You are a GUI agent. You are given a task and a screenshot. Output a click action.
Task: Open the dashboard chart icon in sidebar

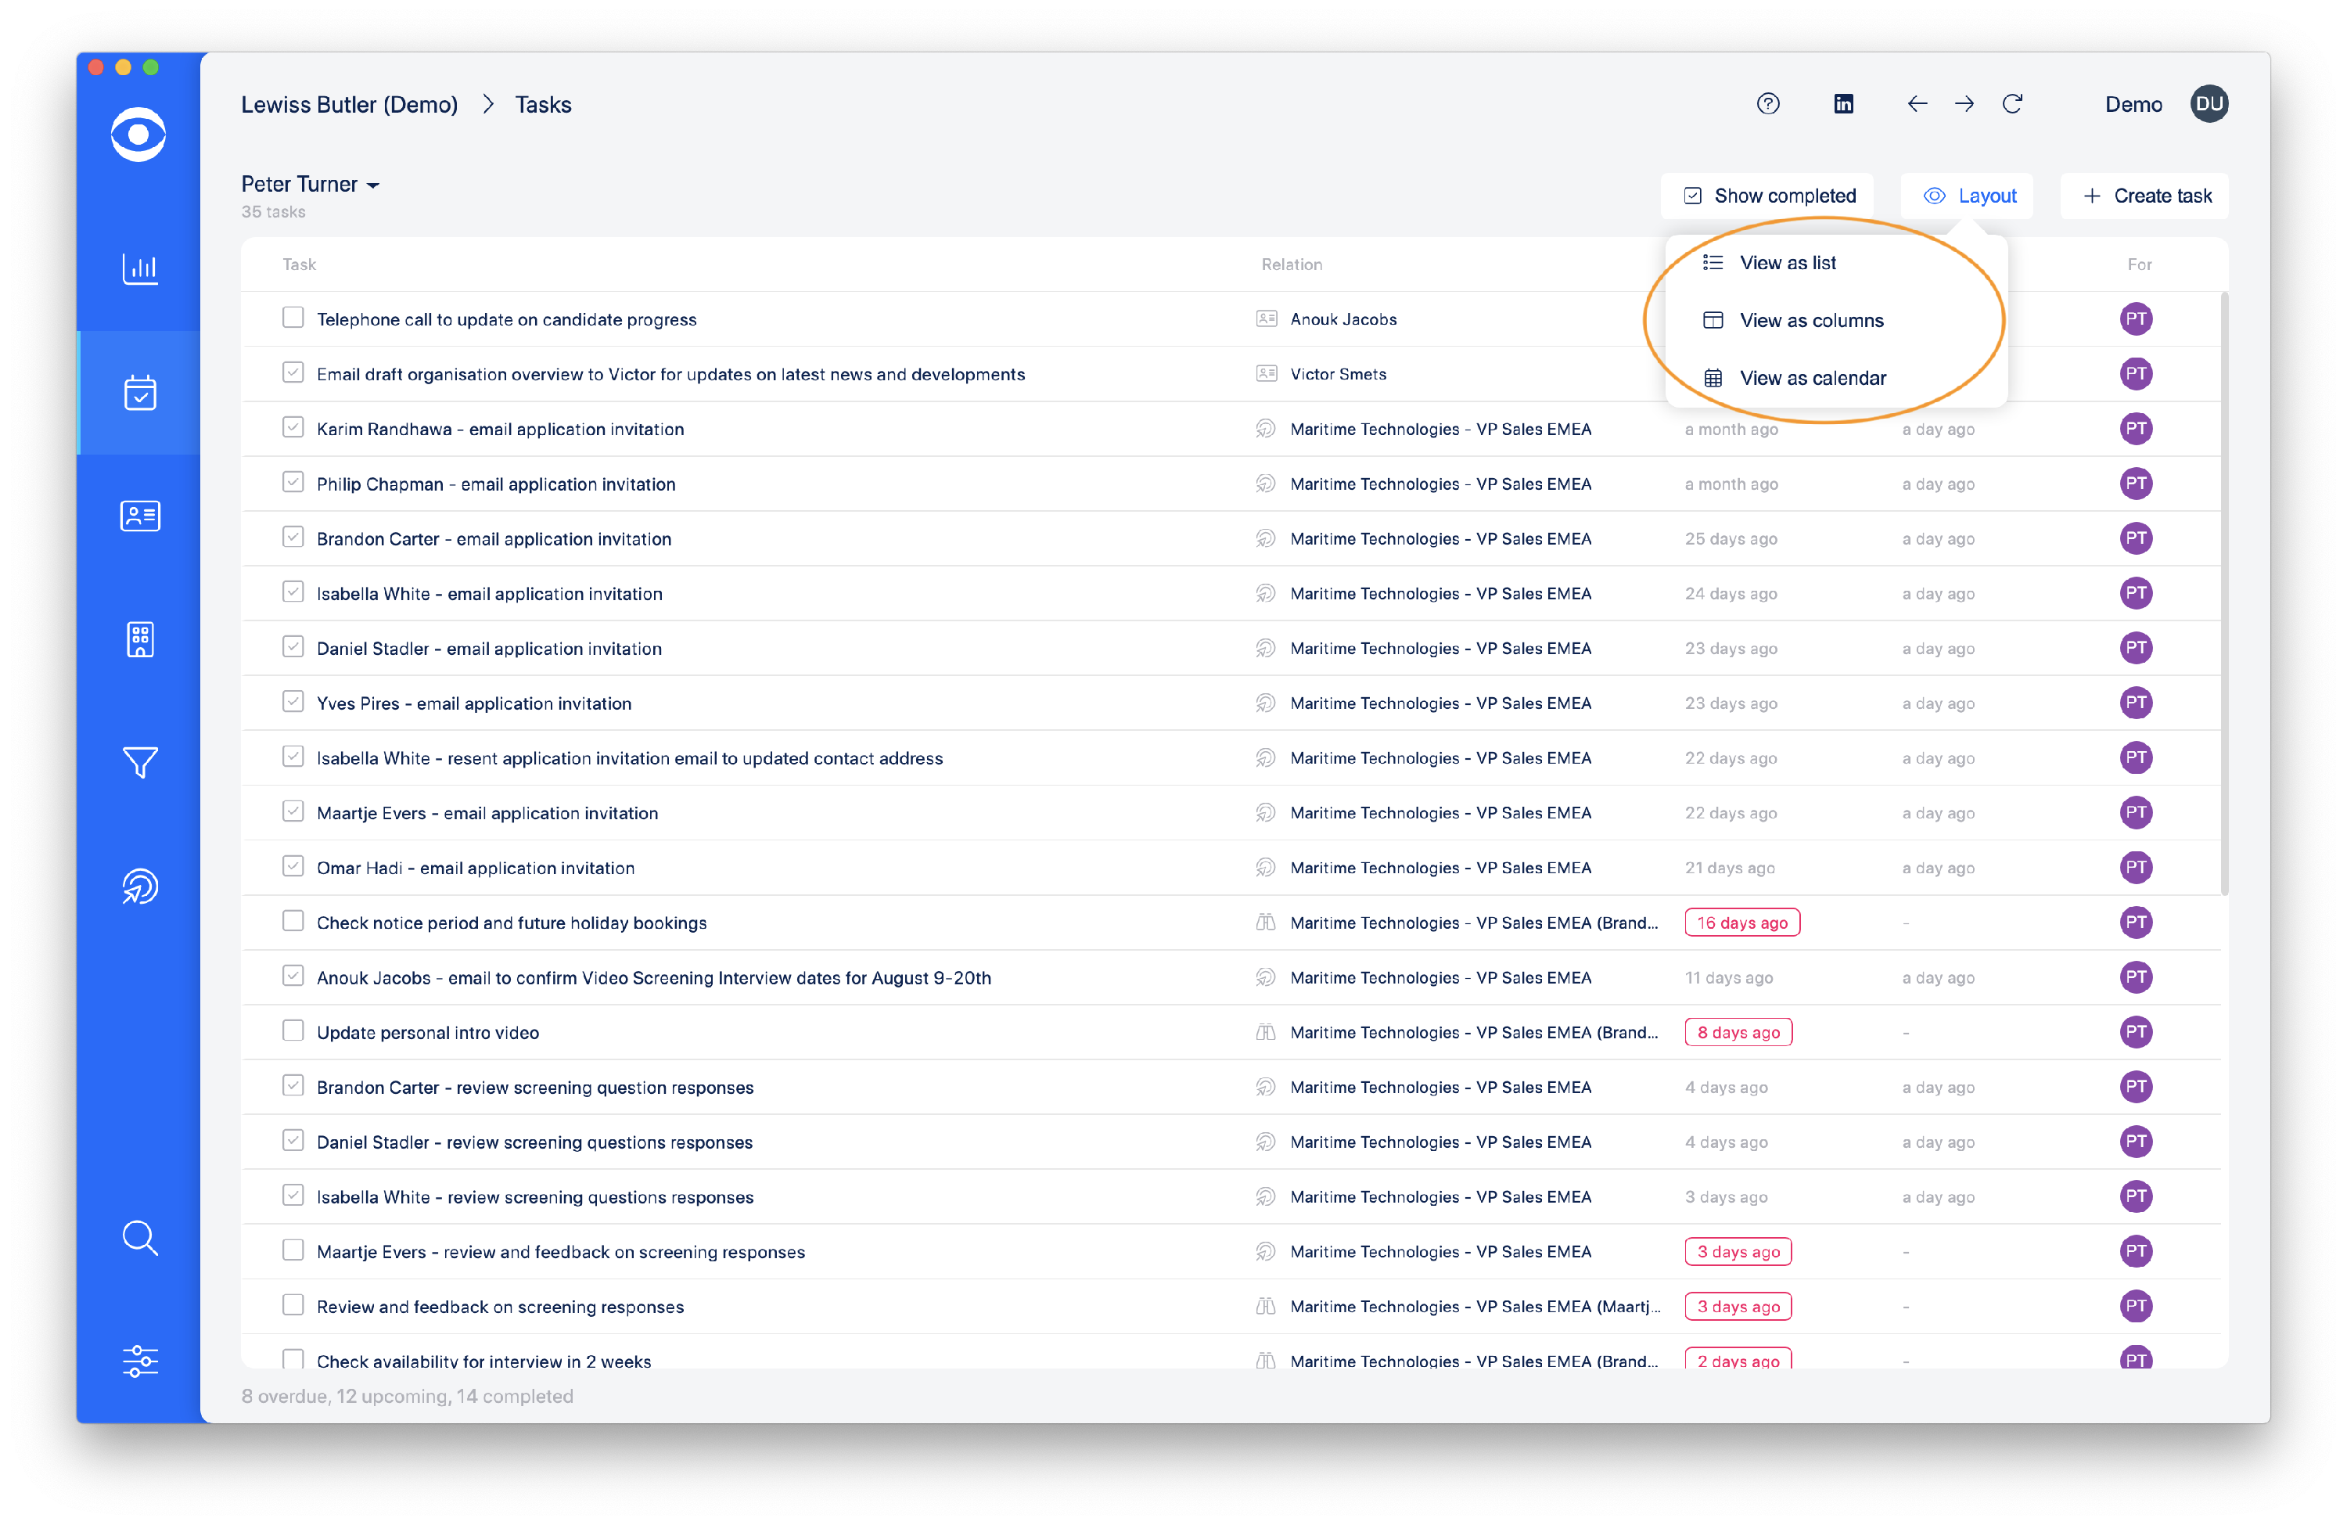point(139,268)
